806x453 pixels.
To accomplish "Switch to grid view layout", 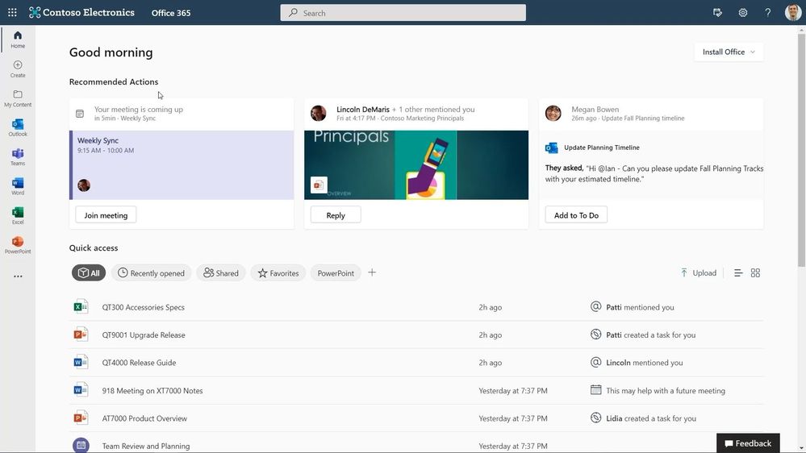I will (755, 272).
